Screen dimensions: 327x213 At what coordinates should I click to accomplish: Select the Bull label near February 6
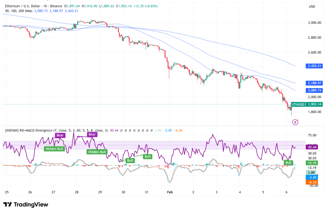pyautogui.click(x=288, y=163)
